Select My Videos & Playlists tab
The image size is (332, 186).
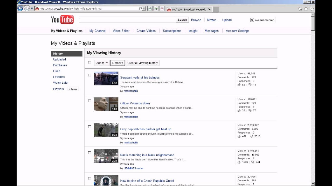click(67, 31)
